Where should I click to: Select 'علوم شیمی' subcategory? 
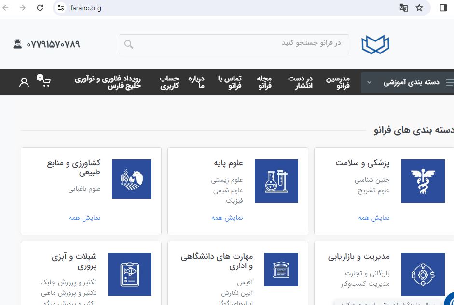click(x=228, y=190)
